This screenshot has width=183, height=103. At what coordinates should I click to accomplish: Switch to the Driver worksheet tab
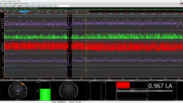point(3,11)
